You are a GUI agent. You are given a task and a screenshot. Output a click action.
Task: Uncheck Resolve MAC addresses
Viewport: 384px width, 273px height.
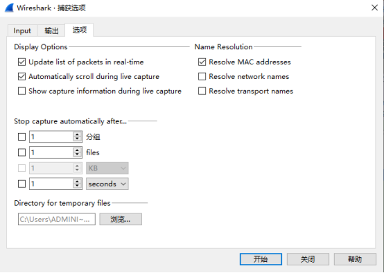pyautogui.click(x=202, y=62)
